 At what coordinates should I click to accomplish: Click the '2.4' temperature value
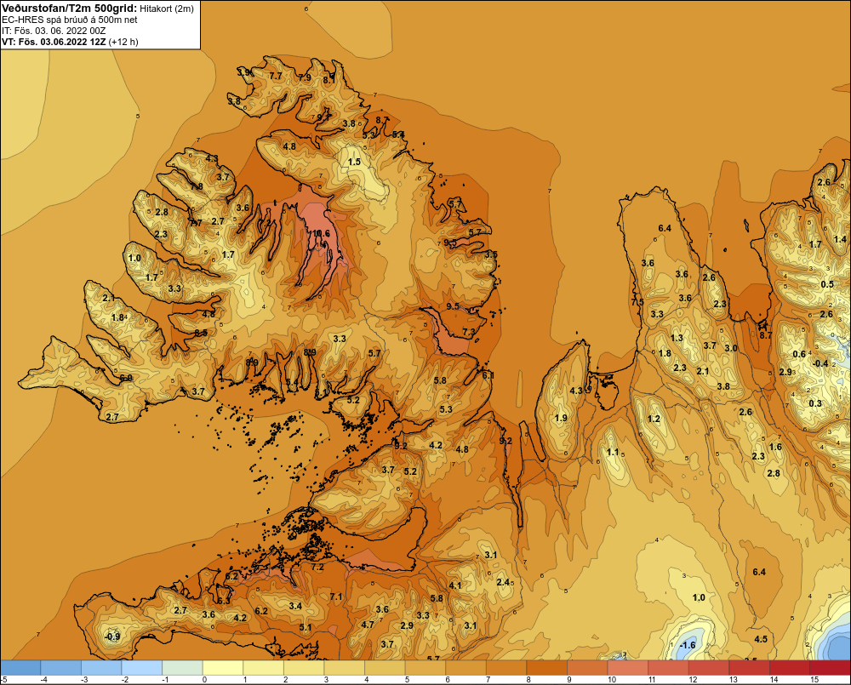(503, 582)
